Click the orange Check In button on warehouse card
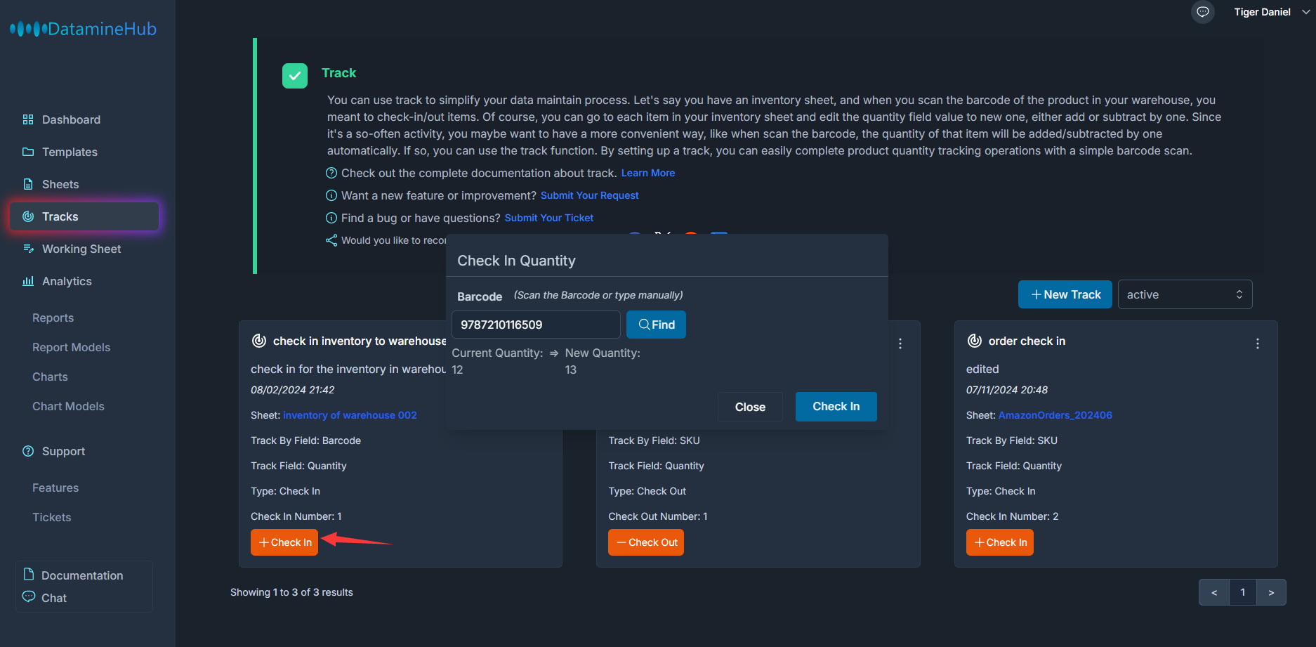 (284, 542)
